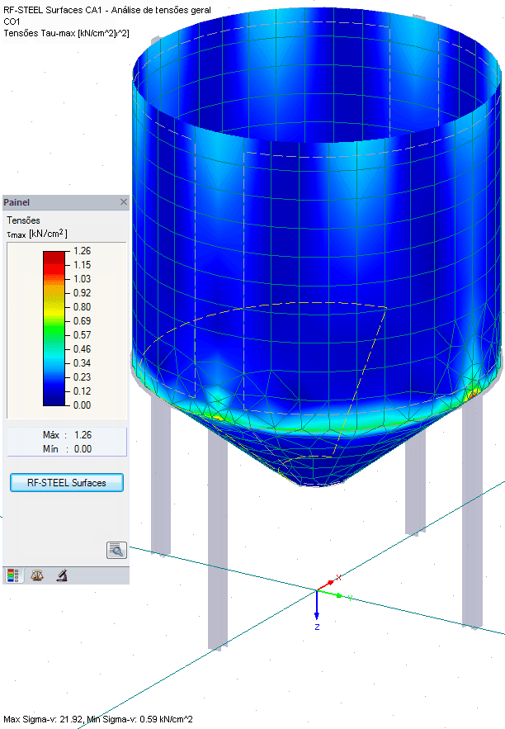Click the green Y axis arrow

pos(331,594)
